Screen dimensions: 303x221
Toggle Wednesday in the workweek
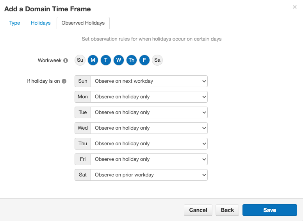tap(119, 60)
